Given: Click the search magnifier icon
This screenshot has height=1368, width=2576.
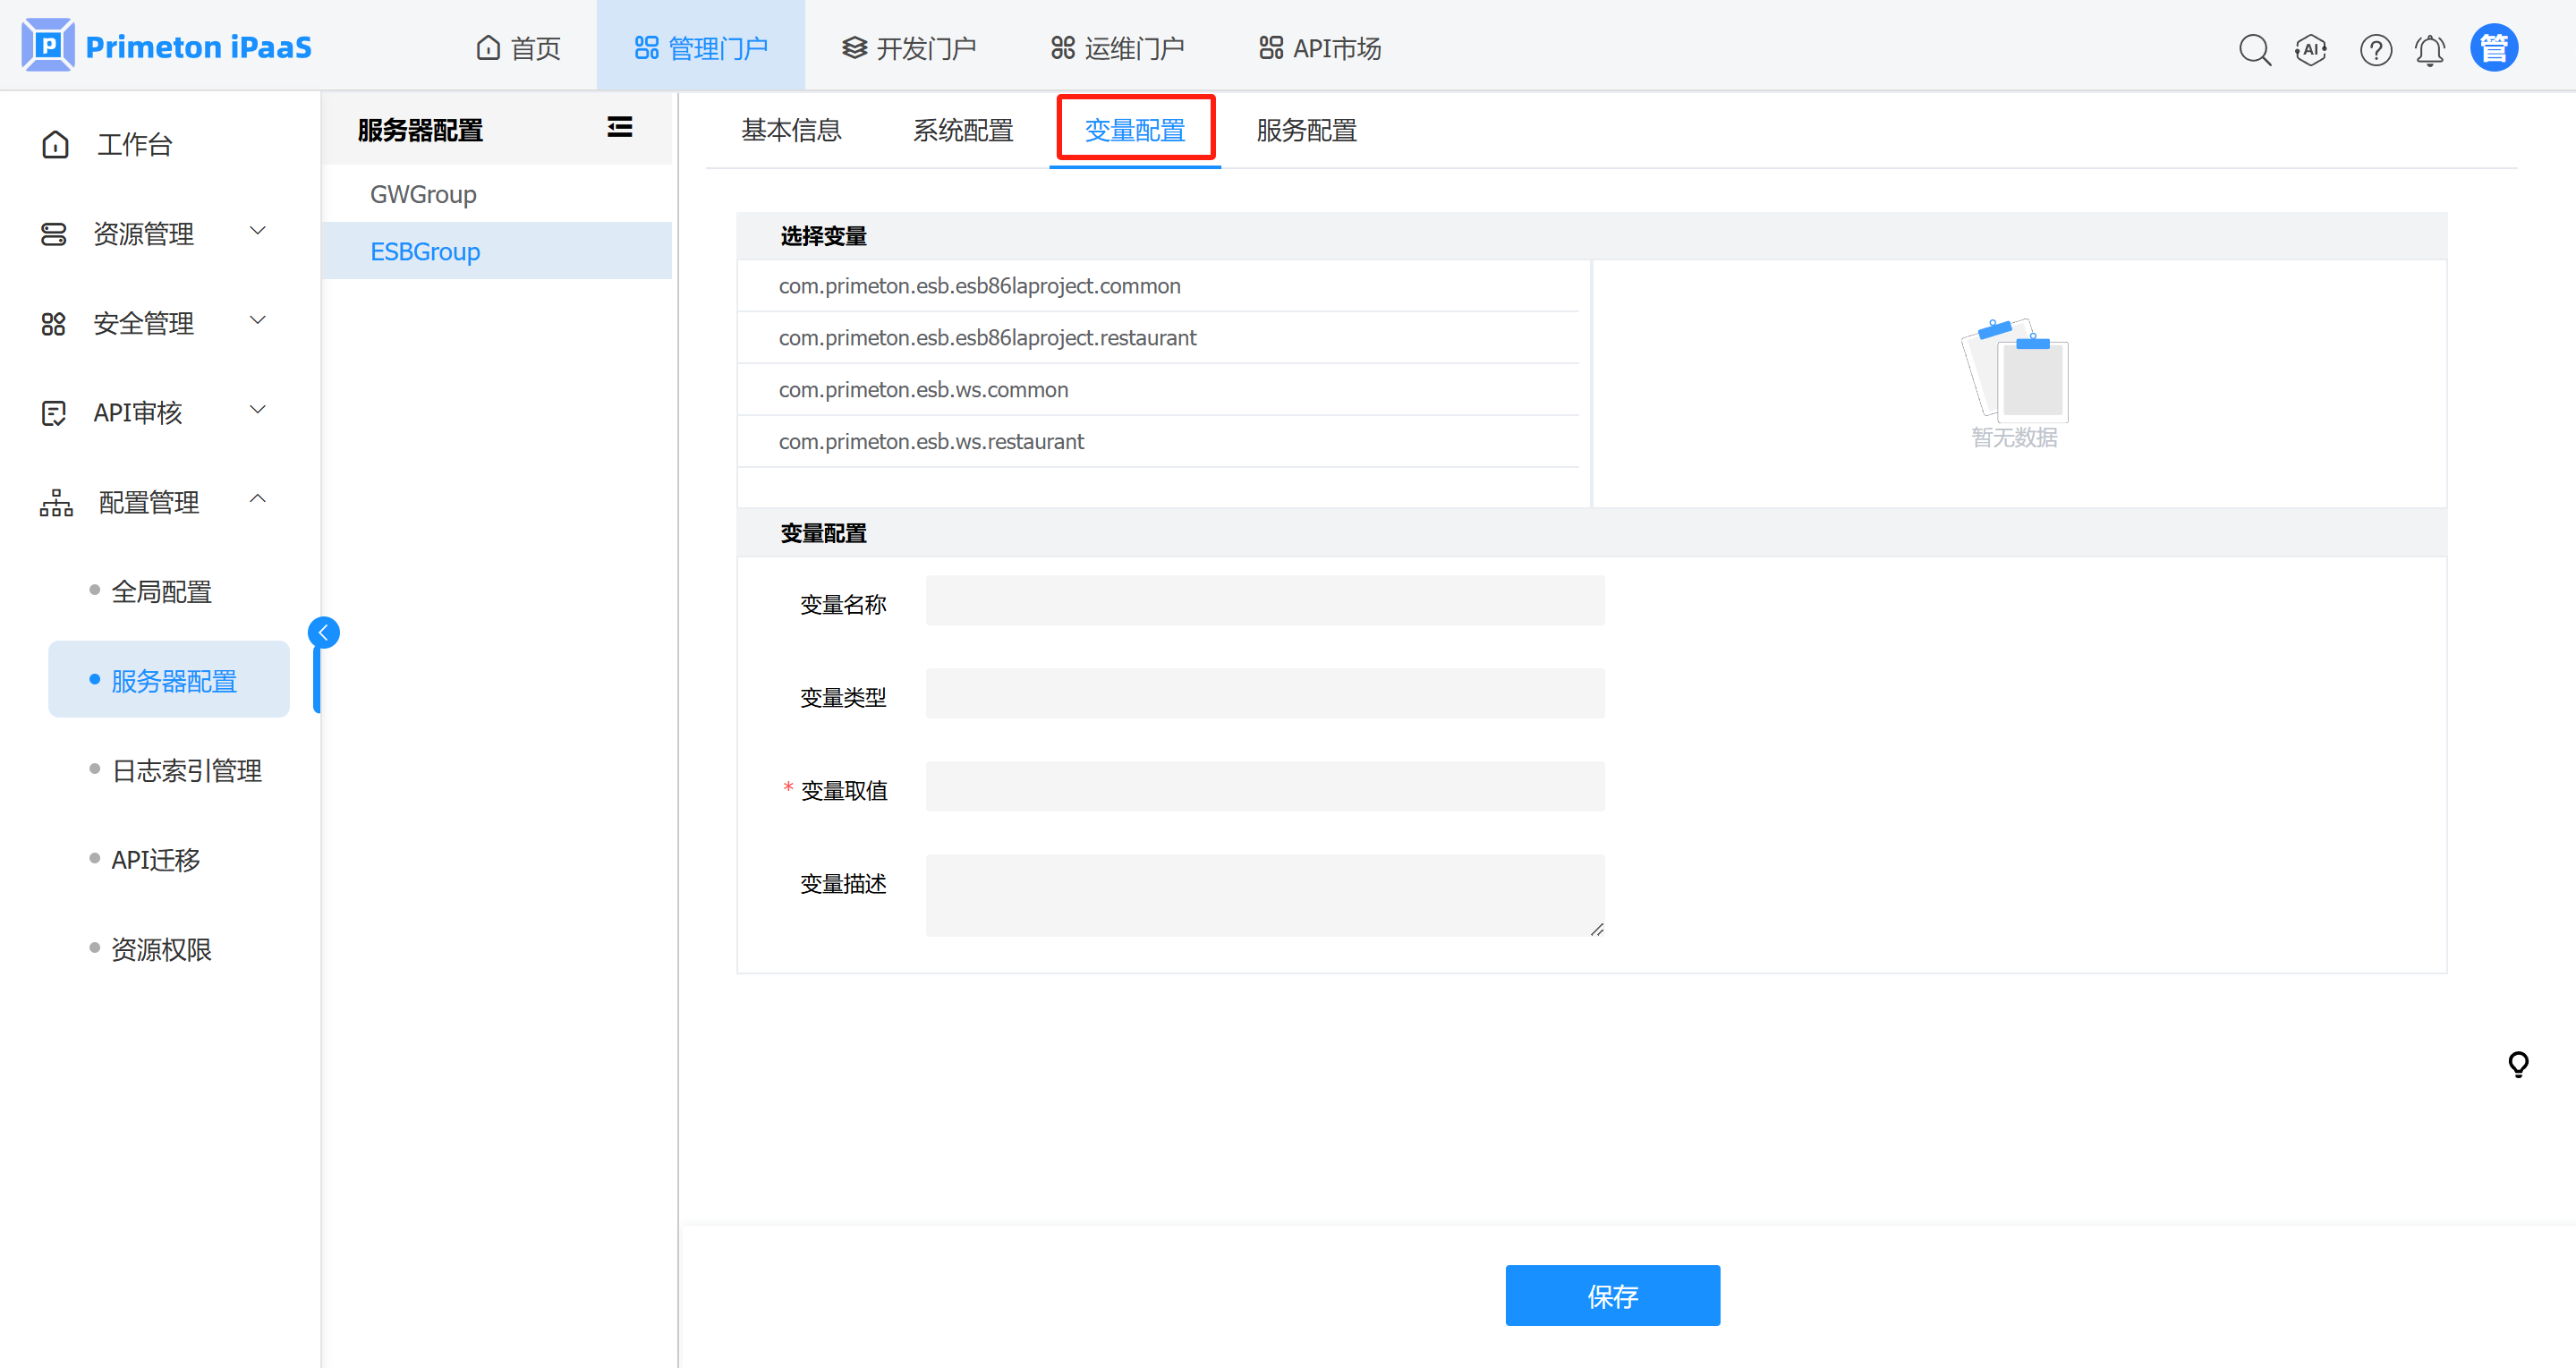Looking at the screenshot, I should [2254, 49].
